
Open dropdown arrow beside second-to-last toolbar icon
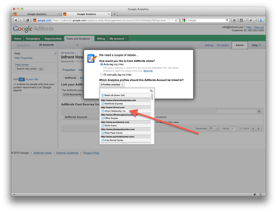(255, 20)
